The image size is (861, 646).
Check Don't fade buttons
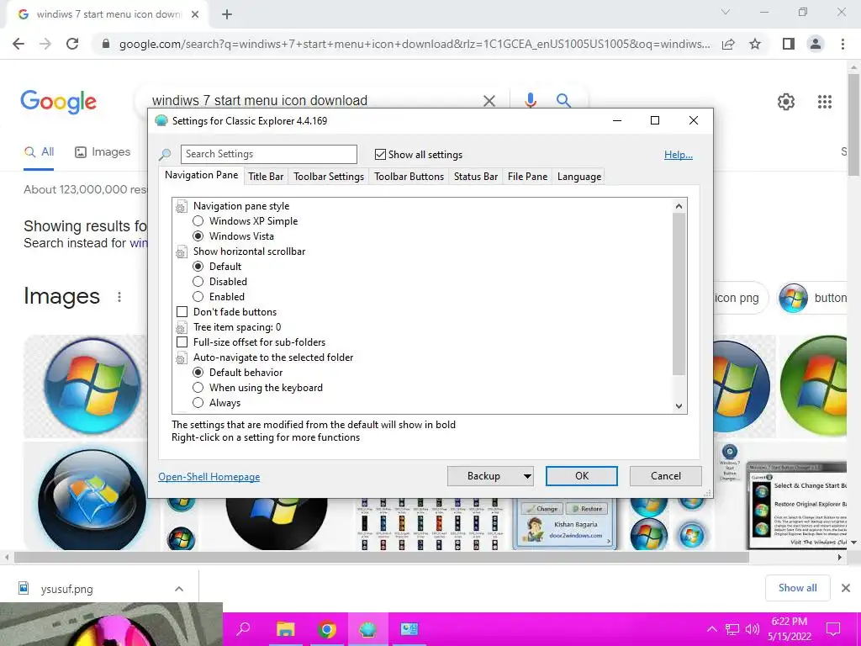182,311
